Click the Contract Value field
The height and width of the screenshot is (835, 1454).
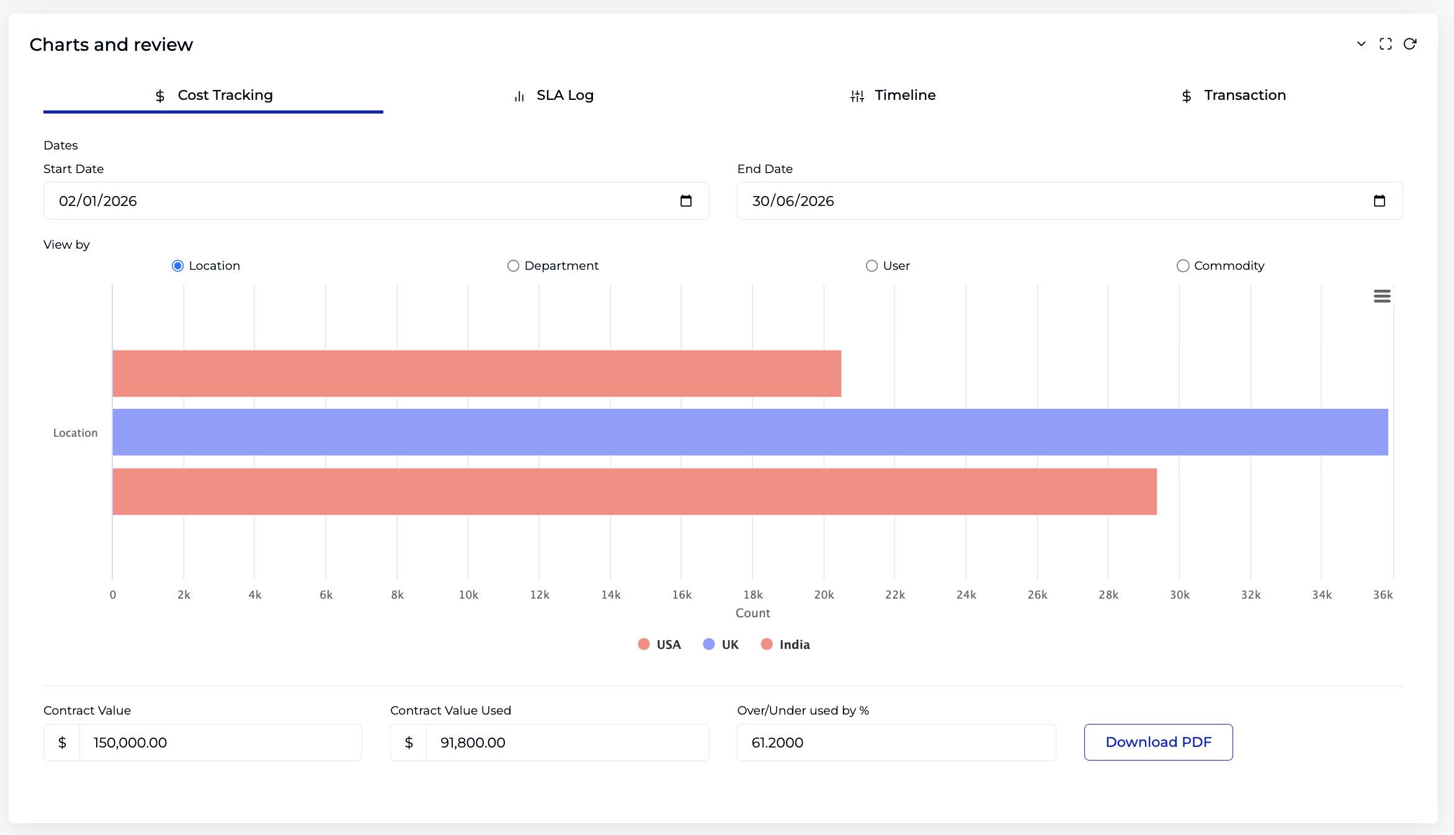pos(221,743)
